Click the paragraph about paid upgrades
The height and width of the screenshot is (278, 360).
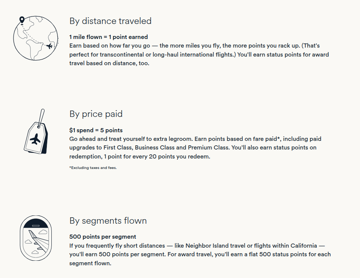point(195,148)
